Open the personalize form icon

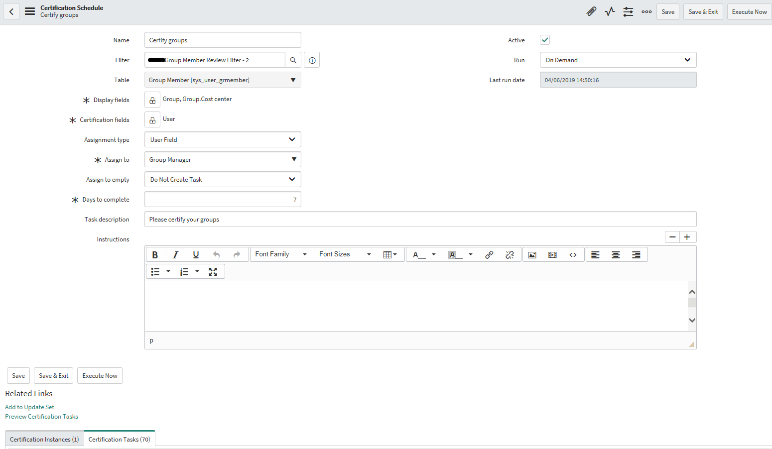pos(628,11)
